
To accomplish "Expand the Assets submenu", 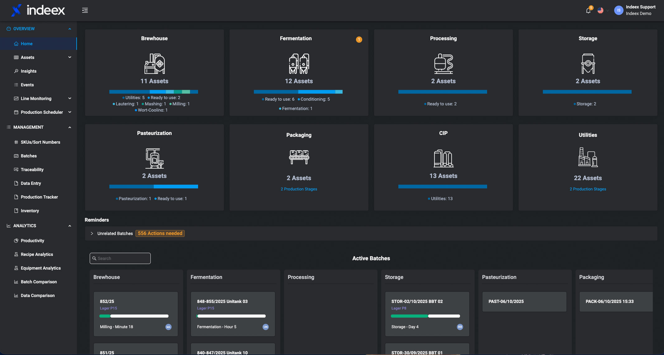I will tap(70, 57).
